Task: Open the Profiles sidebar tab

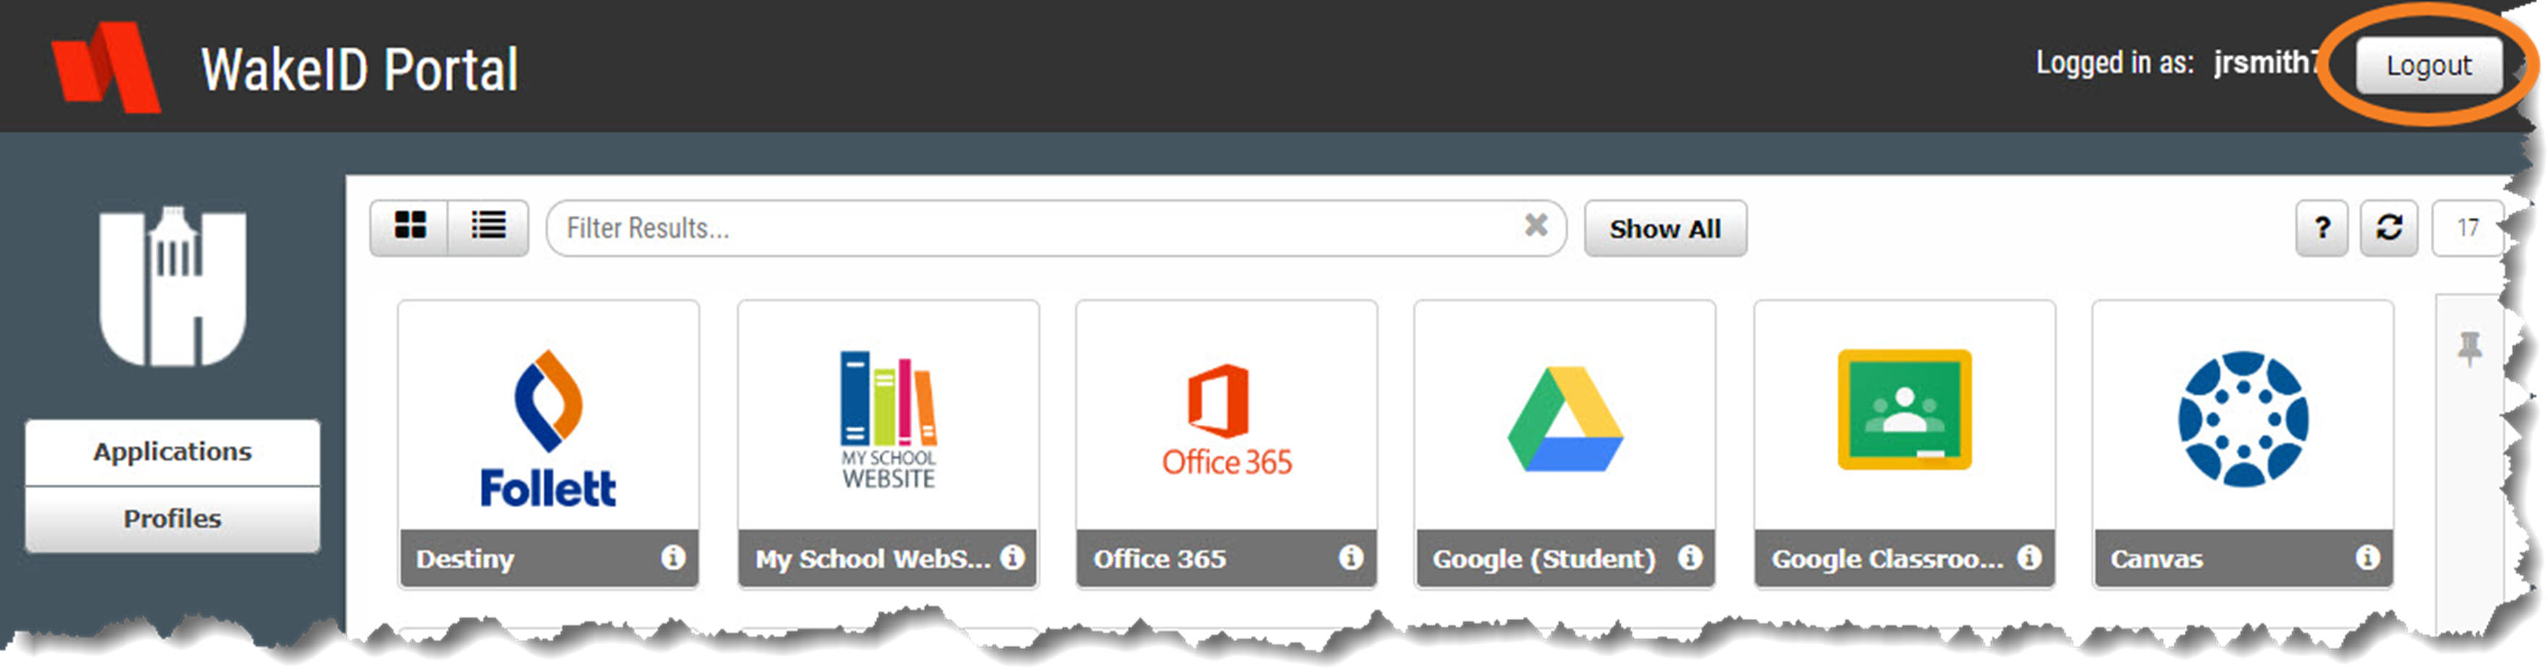Action: coord(172,519)
